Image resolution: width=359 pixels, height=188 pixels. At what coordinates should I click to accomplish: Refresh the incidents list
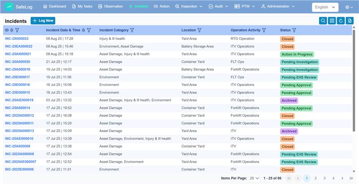[x=341, y=21]
